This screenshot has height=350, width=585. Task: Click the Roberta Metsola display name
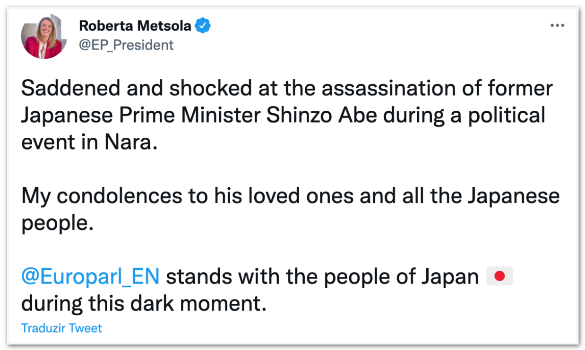(x=135, y=26)
